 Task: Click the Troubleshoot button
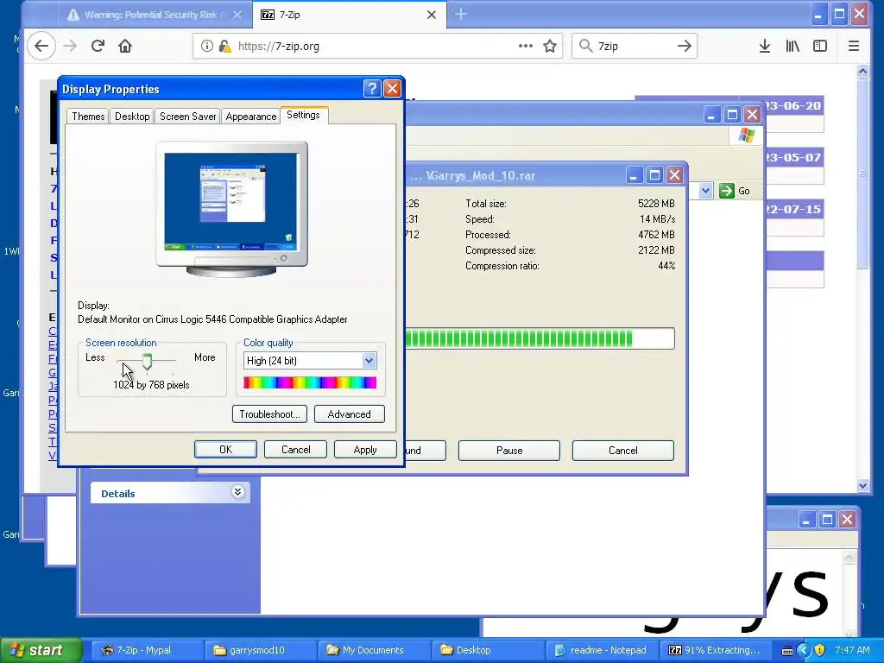point(269,414)
